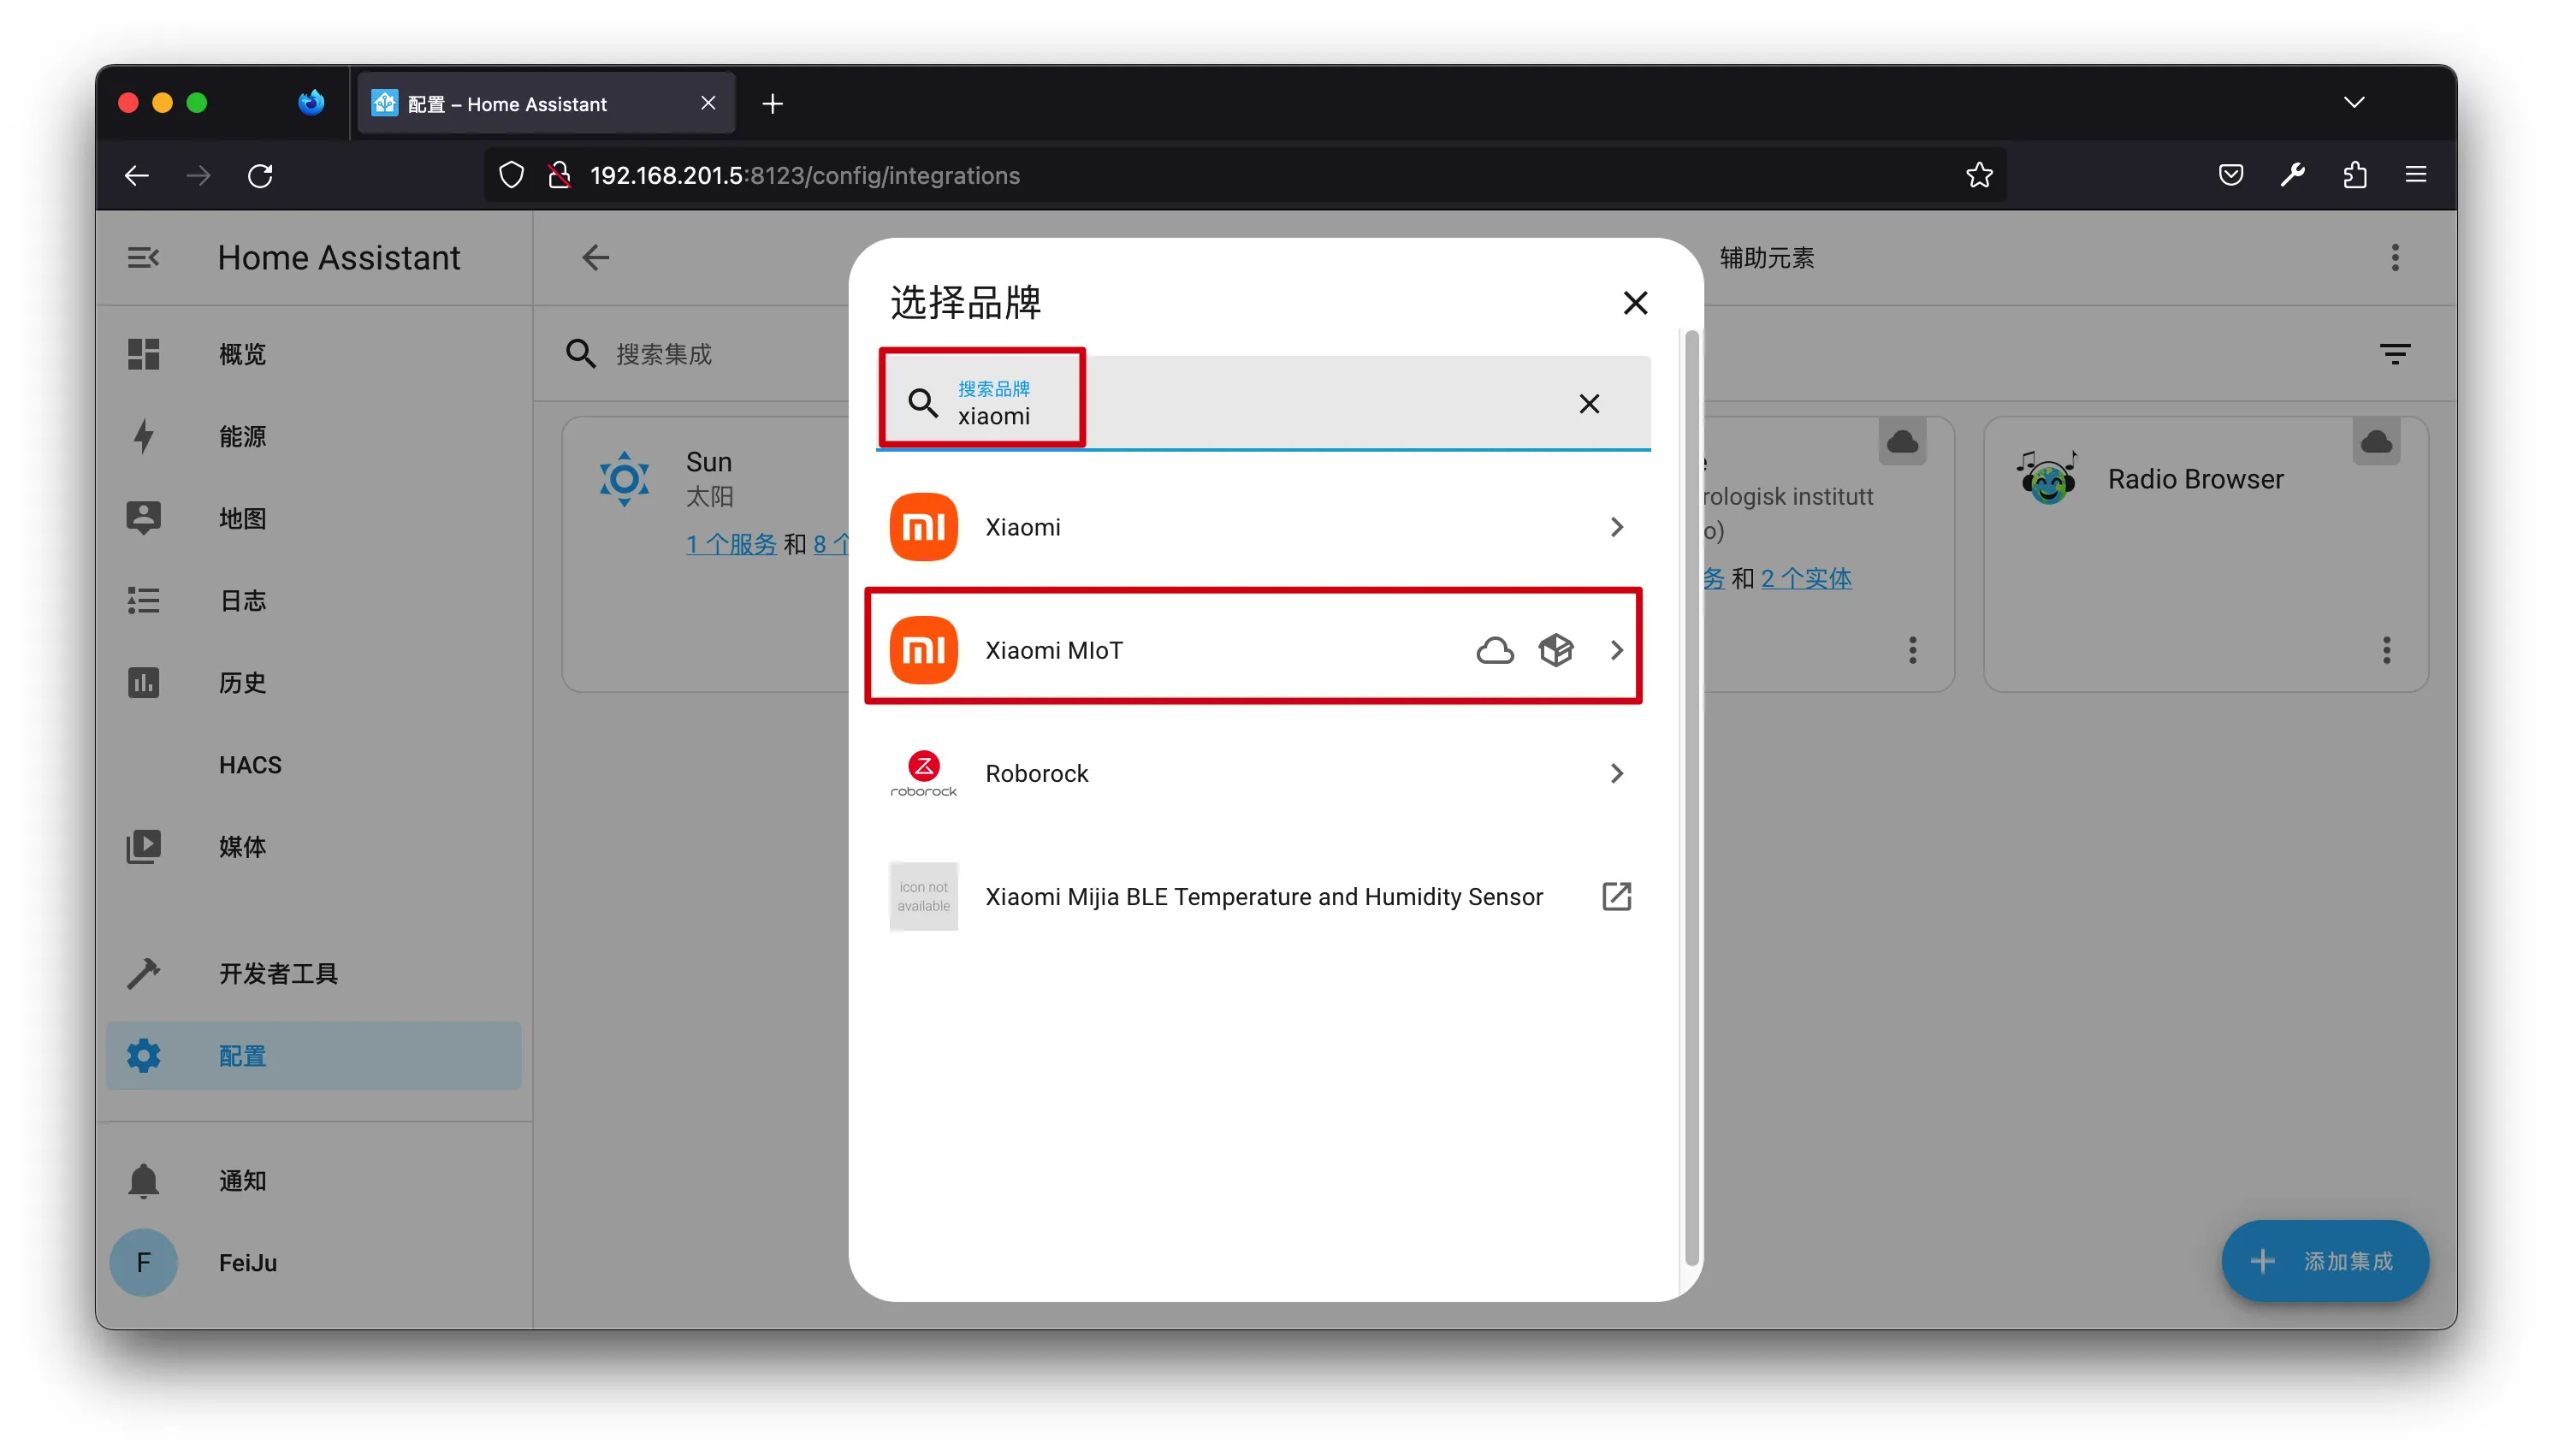2553x1456 pixels.
Task: Select HACS in the sidebar
Action: pos(314,764)
